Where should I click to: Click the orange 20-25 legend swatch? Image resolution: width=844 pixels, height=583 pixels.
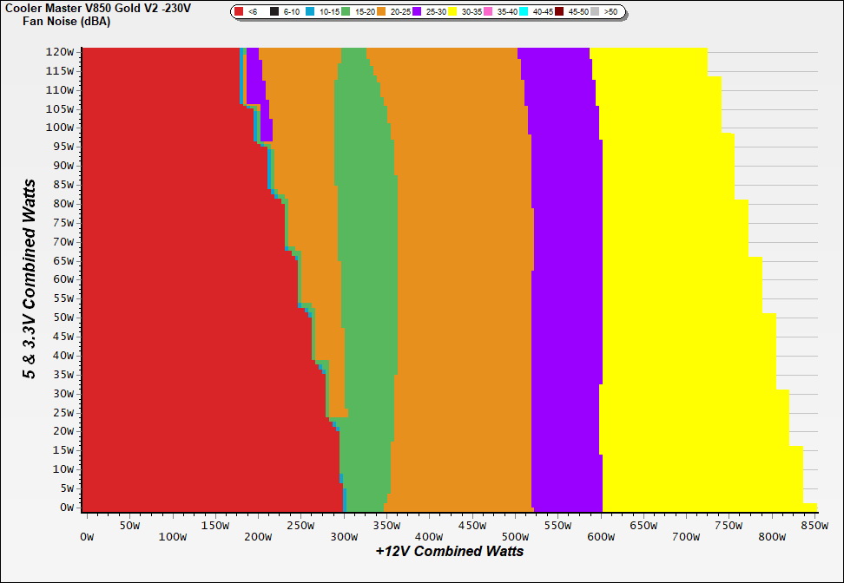[x=381, y=12]
